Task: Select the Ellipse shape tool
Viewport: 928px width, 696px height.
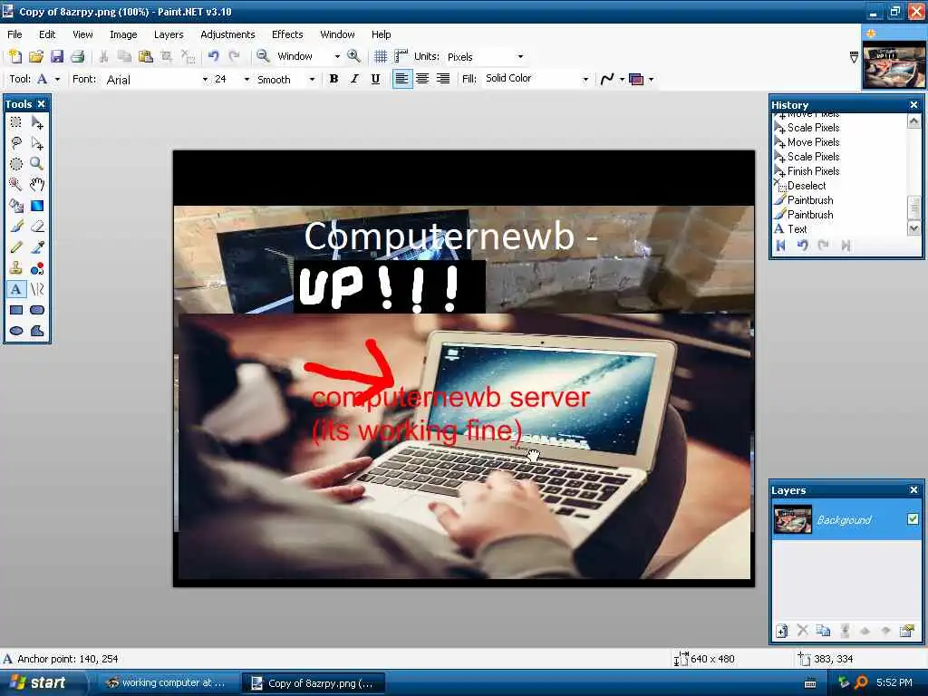Action: 16,330
